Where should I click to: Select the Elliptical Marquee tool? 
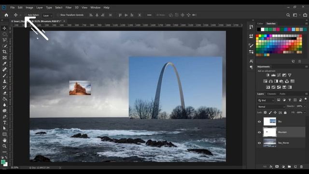[x=4, y=34]
